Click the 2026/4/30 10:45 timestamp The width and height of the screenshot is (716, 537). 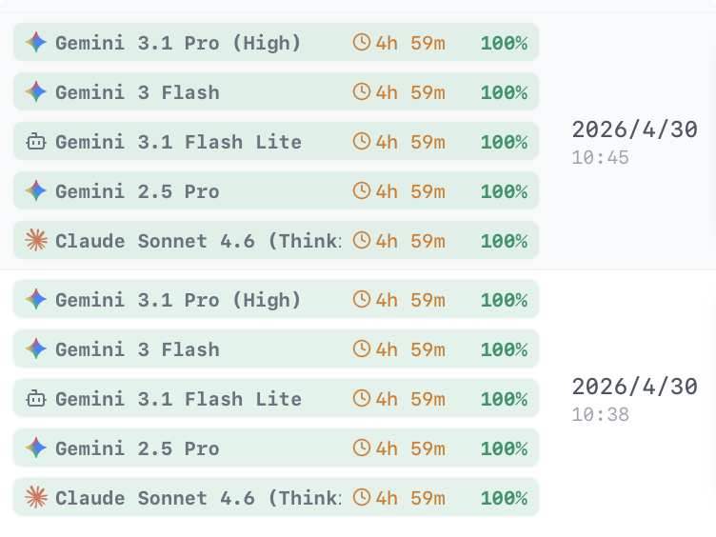(635, 143)
